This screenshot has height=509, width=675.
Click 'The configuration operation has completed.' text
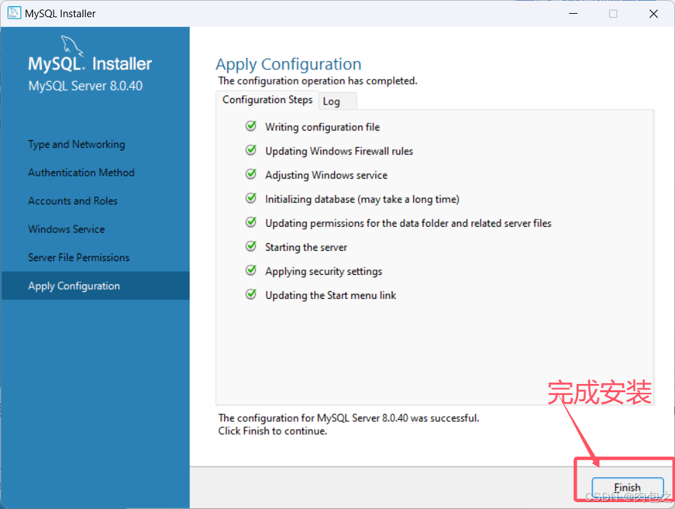point(318,81)
